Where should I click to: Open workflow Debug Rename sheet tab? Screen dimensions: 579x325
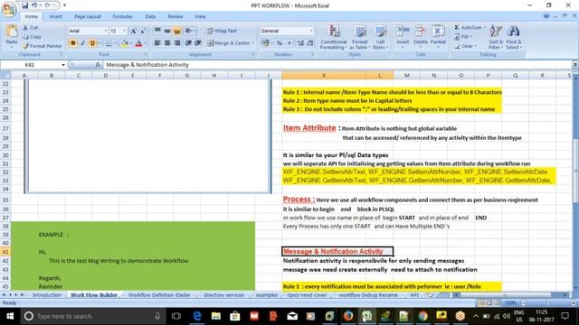click(368, 295)
